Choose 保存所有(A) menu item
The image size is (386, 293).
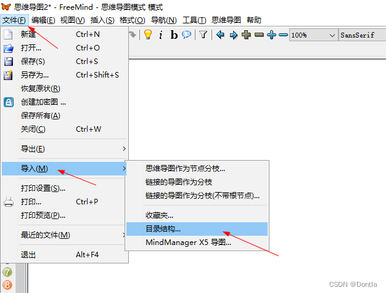click(64, 116)
